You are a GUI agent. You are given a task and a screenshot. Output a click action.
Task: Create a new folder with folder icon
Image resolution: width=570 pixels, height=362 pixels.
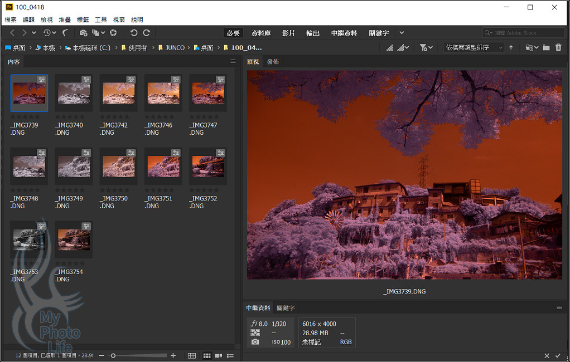point(546,48)
